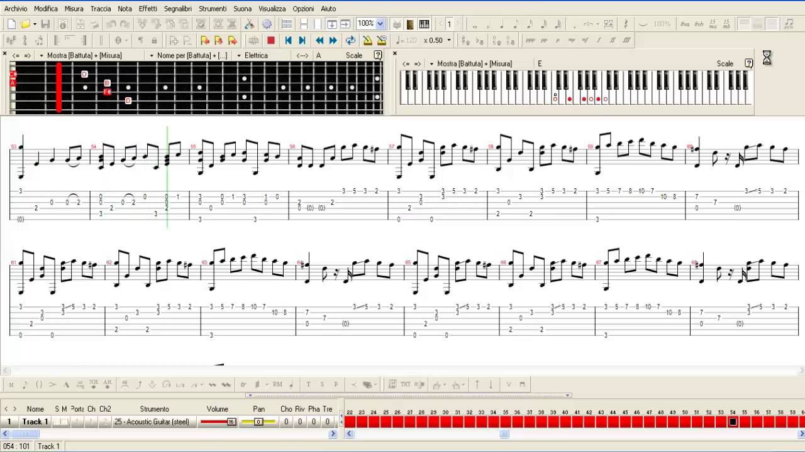Apply wide vibrato wavy icon
Image resolution: width=805 pixels, height=452 pixels.
coord(226,385)
